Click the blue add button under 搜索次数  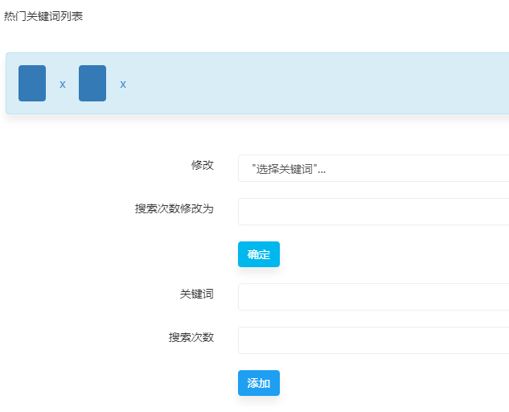(258, 383)
